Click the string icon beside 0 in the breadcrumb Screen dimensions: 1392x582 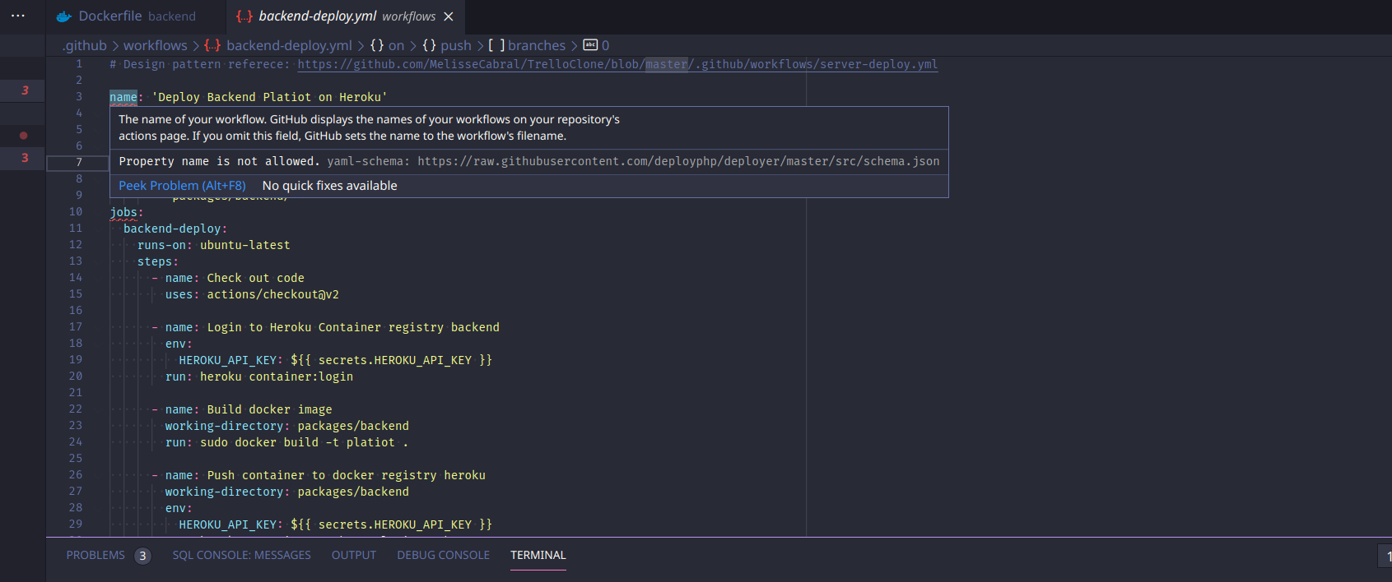click(590, 45)
